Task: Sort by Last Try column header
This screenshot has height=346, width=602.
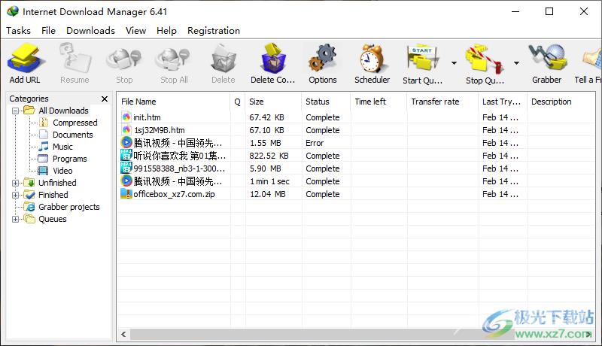Action: (x=503, y=102)
